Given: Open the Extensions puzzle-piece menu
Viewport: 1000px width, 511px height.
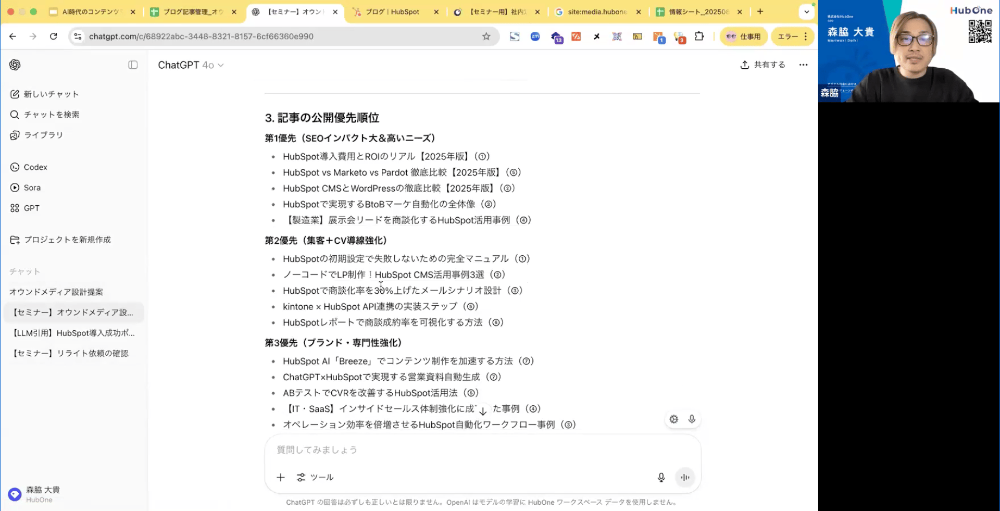Looking at the screenshot, I should pos(699,36).
